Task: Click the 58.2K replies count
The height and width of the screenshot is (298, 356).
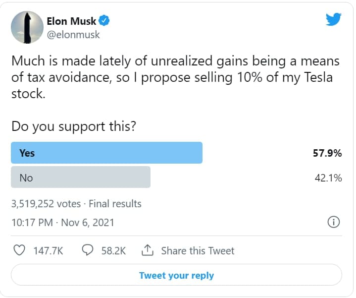Action: [113, 251]
